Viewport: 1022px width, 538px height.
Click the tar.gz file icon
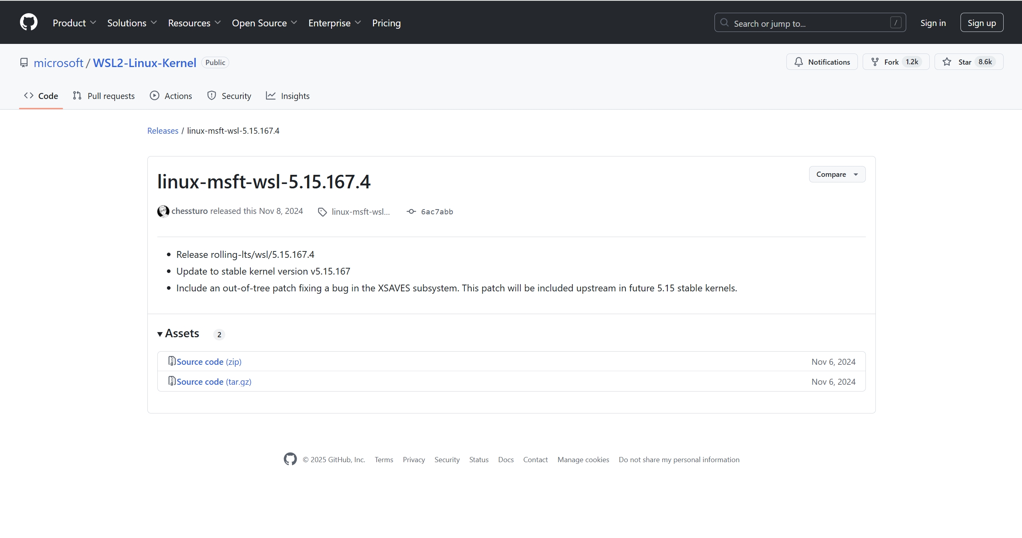click(172, 381)
